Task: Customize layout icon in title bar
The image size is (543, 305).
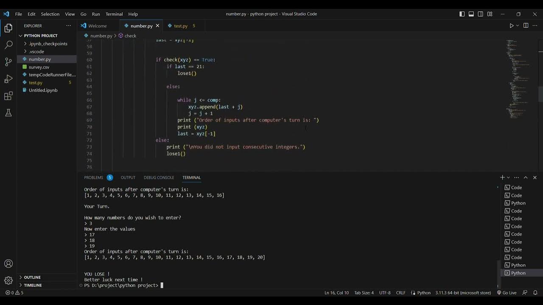Action: pos(490,14)
